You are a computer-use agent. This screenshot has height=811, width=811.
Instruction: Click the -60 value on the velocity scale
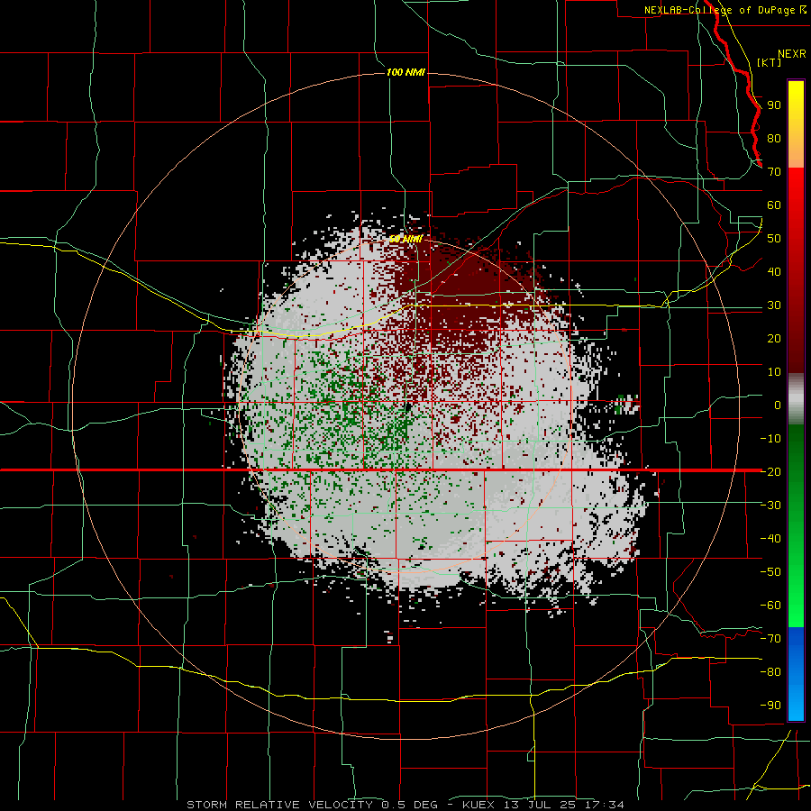[770, 606]
